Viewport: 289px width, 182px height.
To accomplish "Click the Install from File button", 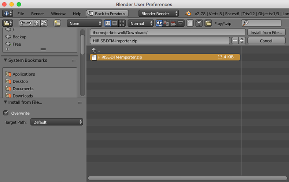I will pyautogui.click(x=266, y=33).
